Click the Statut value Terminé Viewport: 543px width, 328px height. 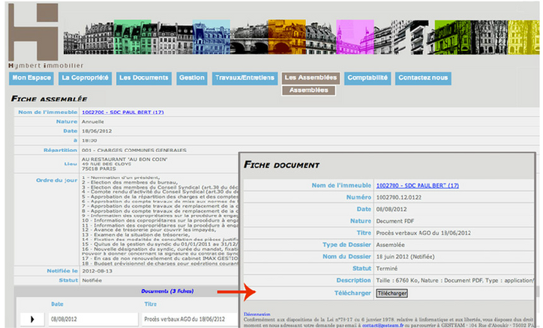386,268
